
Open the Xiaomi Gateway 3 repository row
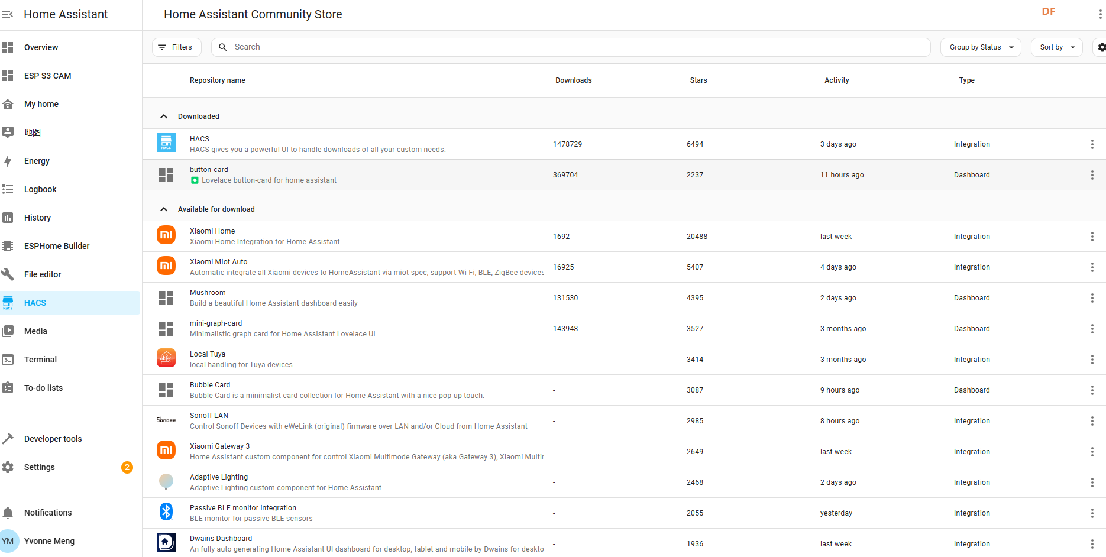pyautogui.click(x=624, y=452)
